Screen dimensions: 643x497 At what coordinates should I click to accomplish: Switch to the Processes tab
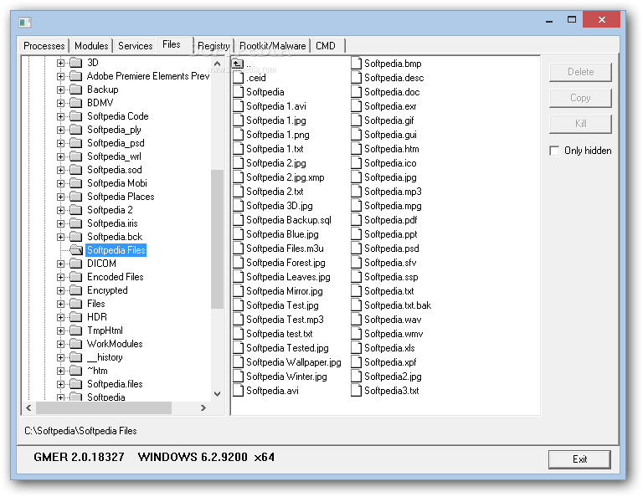point(44,46)
